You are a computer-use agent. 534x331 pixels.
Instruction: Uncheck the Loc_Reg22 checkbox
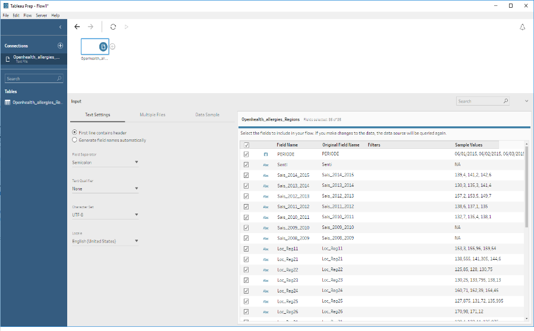pos(246,270)
